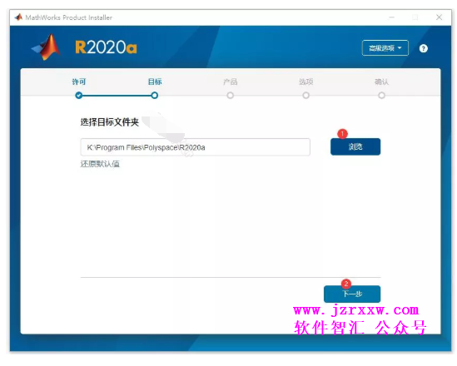
Task: Open the 高级选项 dropdown
Action: pos(385,48)
